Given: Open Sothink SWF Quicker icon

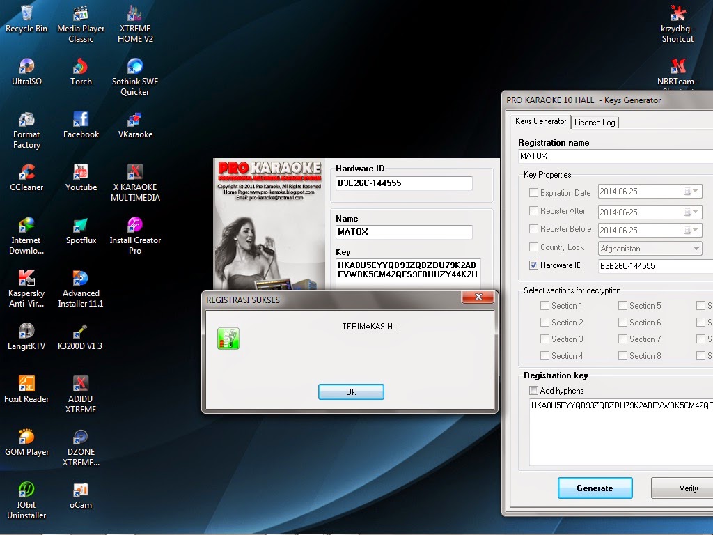Looking at the screenshot, I should (135, 77).
